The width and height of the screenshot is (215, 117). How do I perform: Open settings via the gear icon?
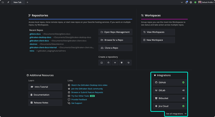click(191, 2)
